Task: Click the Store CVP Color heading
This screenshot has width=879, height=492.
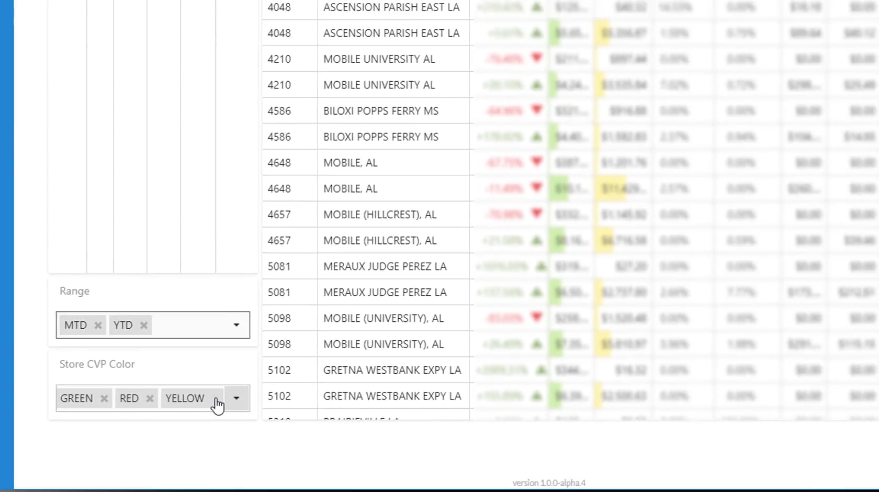Action: coord(97,364)
